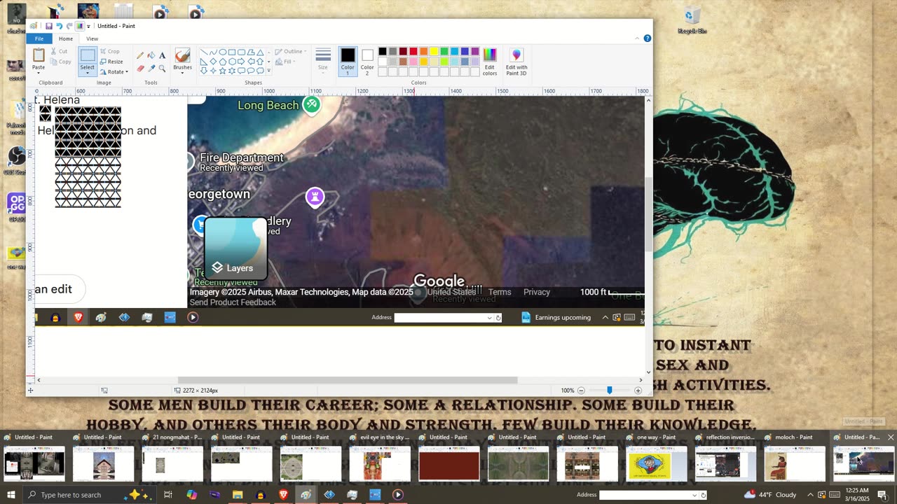The width and height of the screenshot is (897, 504).
Task: Switch to the Home ribbon tab
Action: tap(66, 38)
